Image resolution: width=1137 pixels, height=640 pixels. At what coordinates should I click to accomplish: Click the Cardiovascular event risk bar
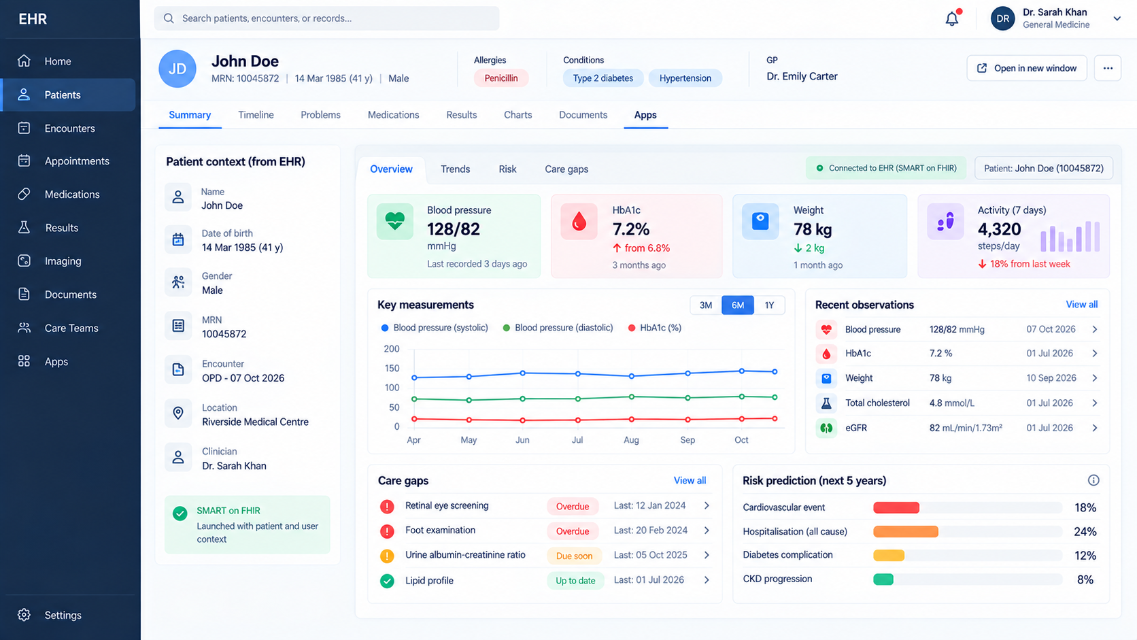click(x=968, y=507)
